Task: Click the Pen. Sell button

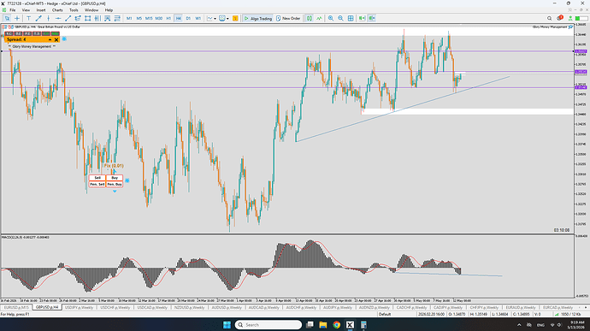Action: (97, 184)
